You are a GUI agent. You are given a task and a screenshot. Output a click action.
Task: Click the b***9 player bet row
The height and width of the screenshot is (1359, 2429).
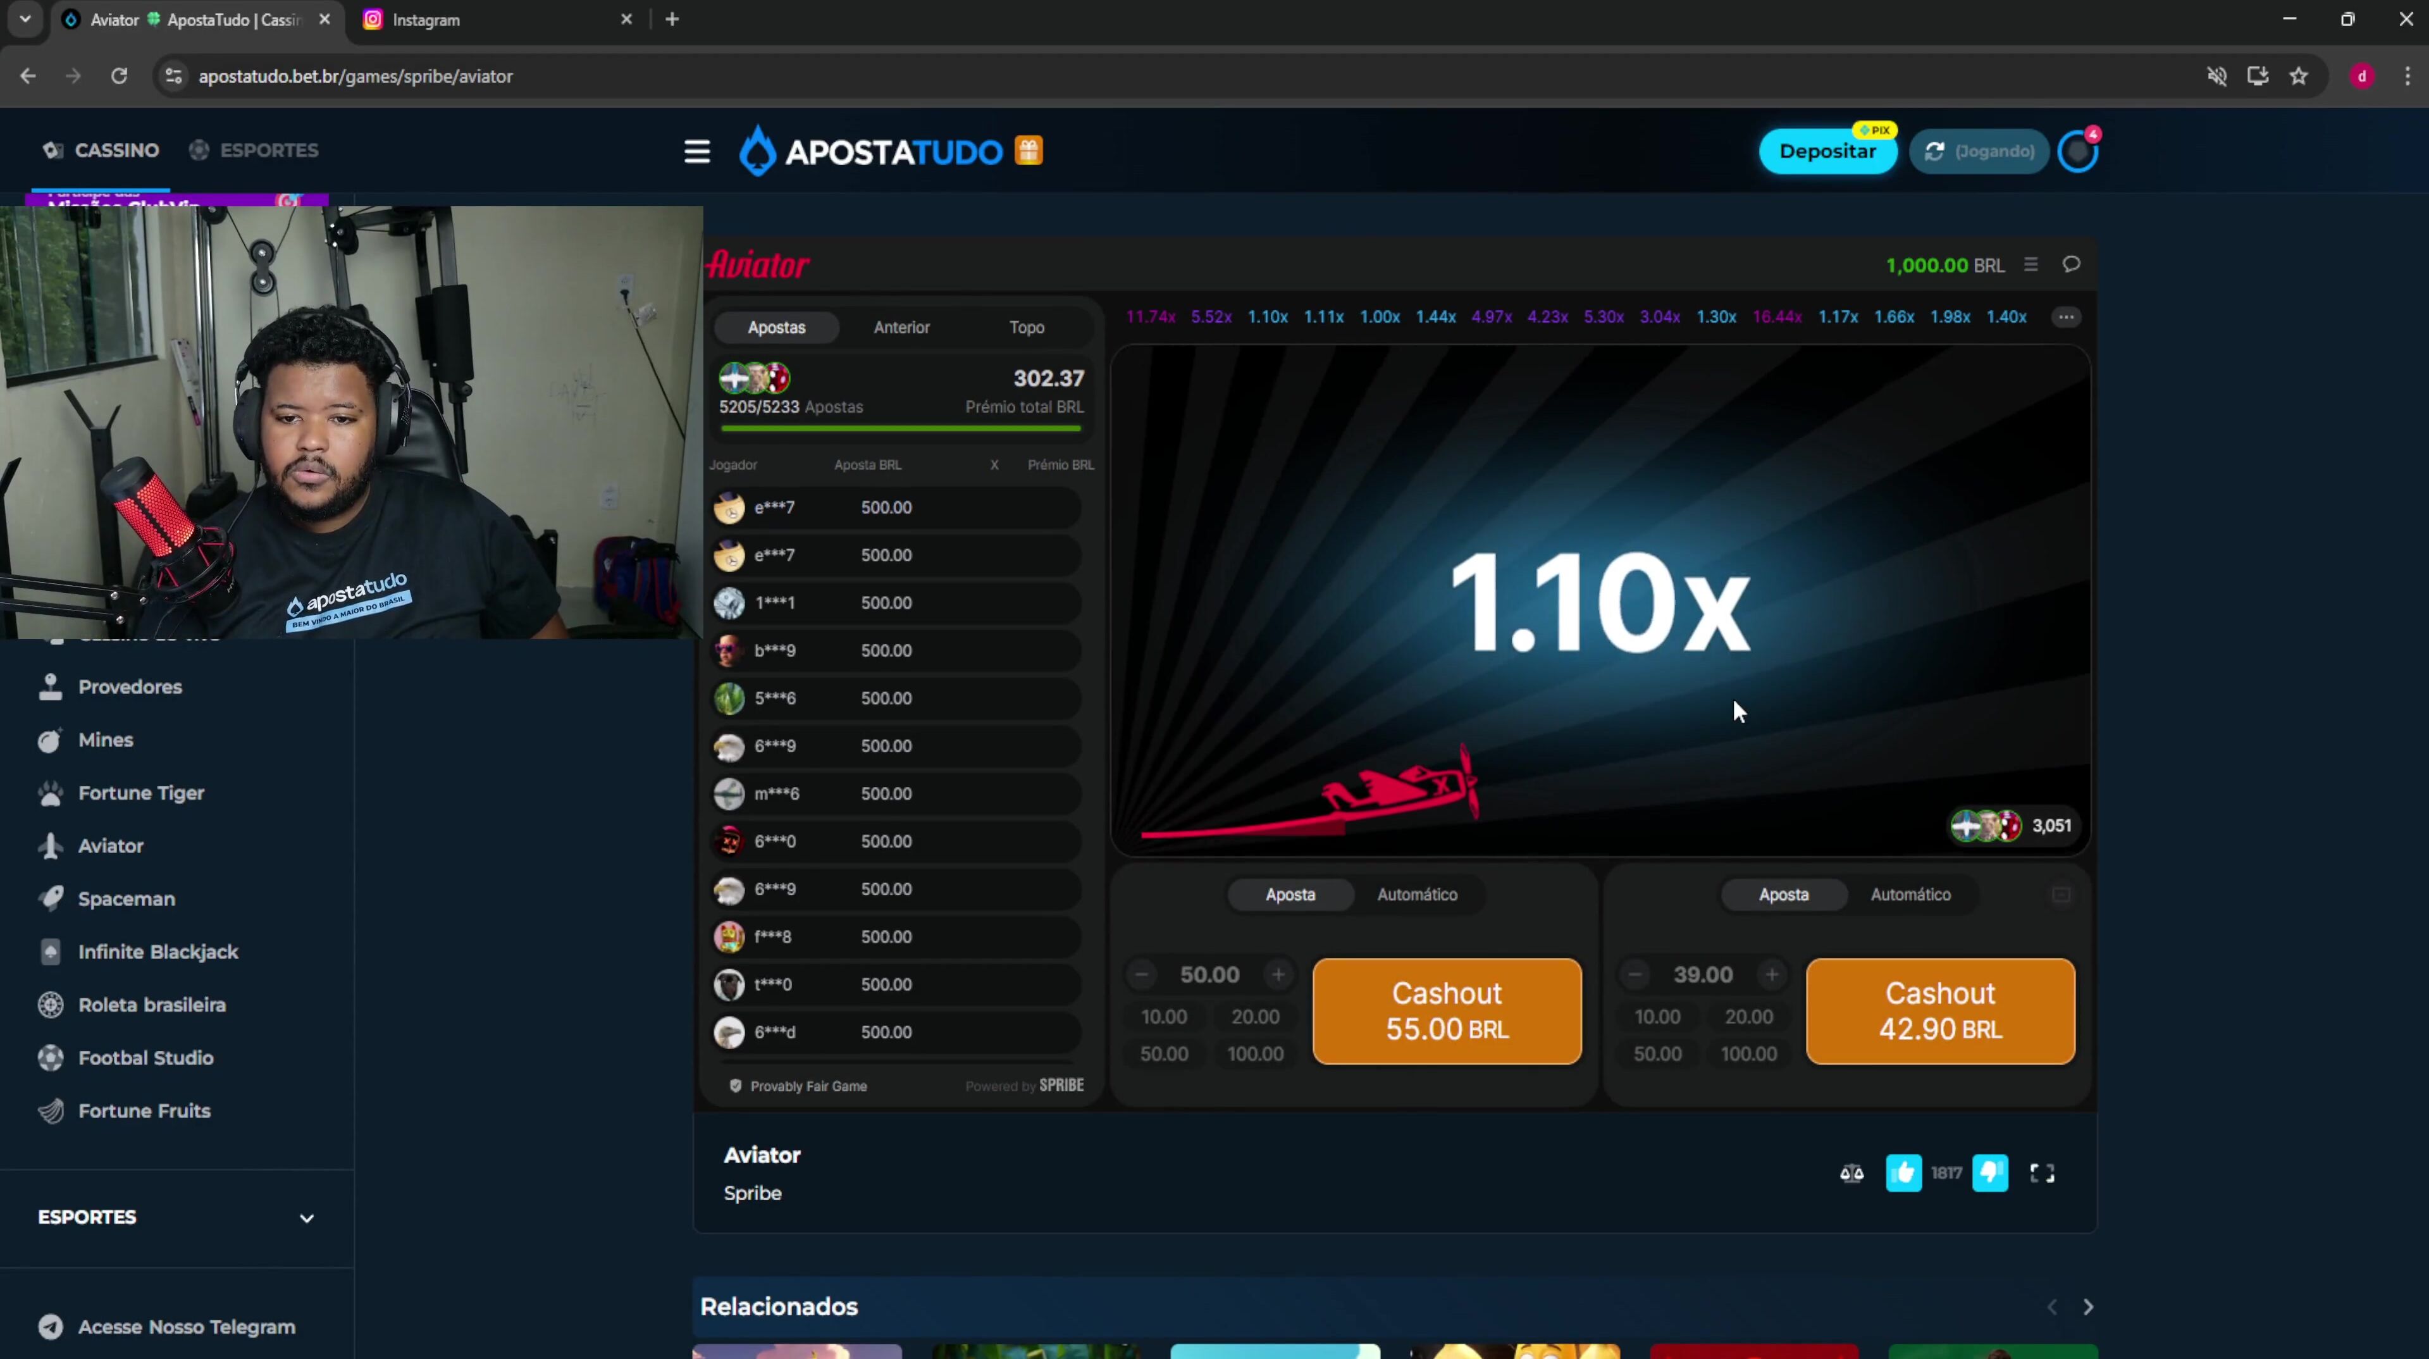(x=897, y=650)
